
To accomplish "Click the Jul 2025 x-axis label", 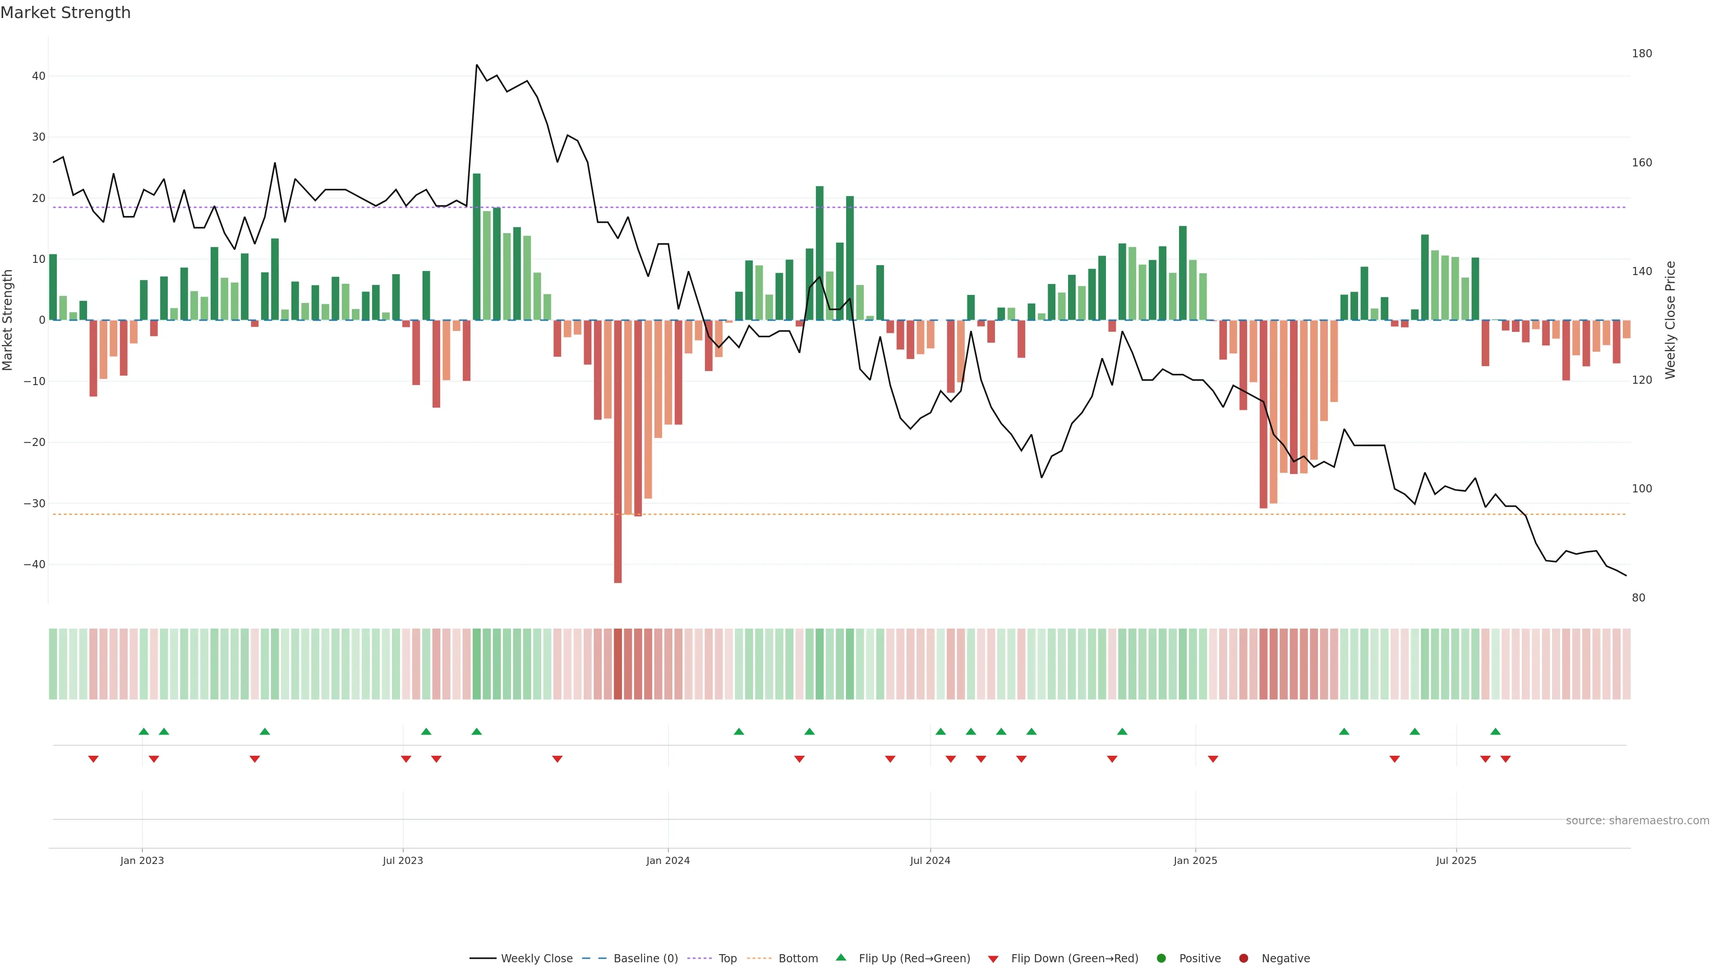I will click(1456, 860).
